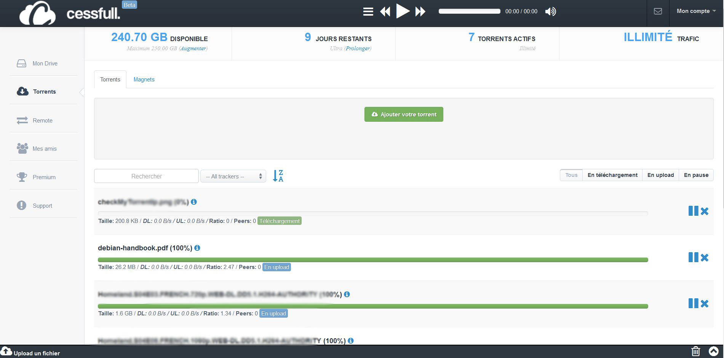Pause the debian-handbook.pdf torrent
The width and height of the screenshot is (724, 358).
tap(693, 257)
